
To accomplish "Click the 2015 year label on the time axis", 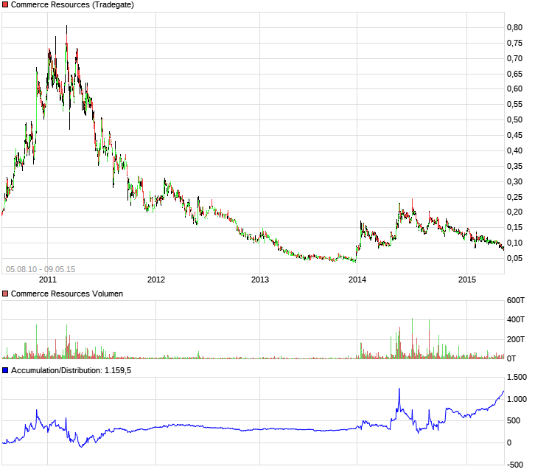I will pyautogui.click(x=466, y=280).
